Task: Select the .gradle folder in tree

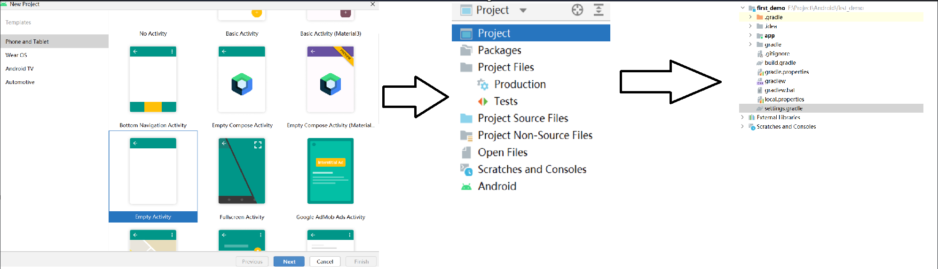Action: tap(773, 17)
